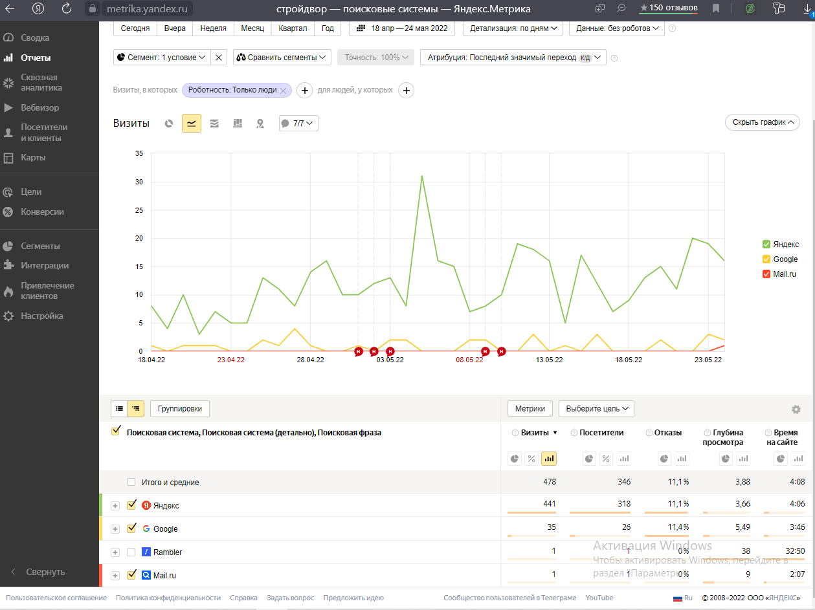Open Цели in the sidebar
This screenshot has width=815, height=610.
[31, 191]
